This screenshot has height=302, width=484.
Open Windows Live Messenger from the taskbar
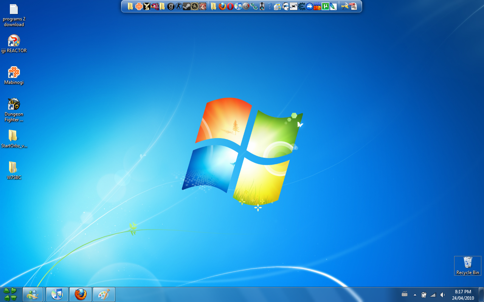point(33,294)
